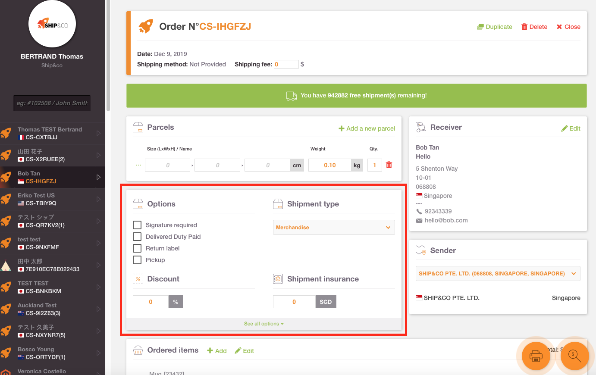Click the shipment insurance amount field
The image size is (596, 375).
click(294, 302)
